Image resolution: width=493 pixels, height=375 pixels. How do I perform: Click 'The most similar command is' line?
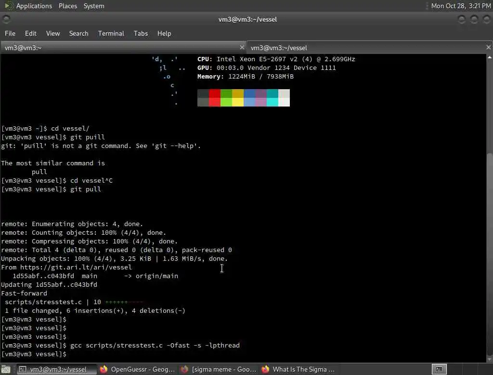pos(53,163)
